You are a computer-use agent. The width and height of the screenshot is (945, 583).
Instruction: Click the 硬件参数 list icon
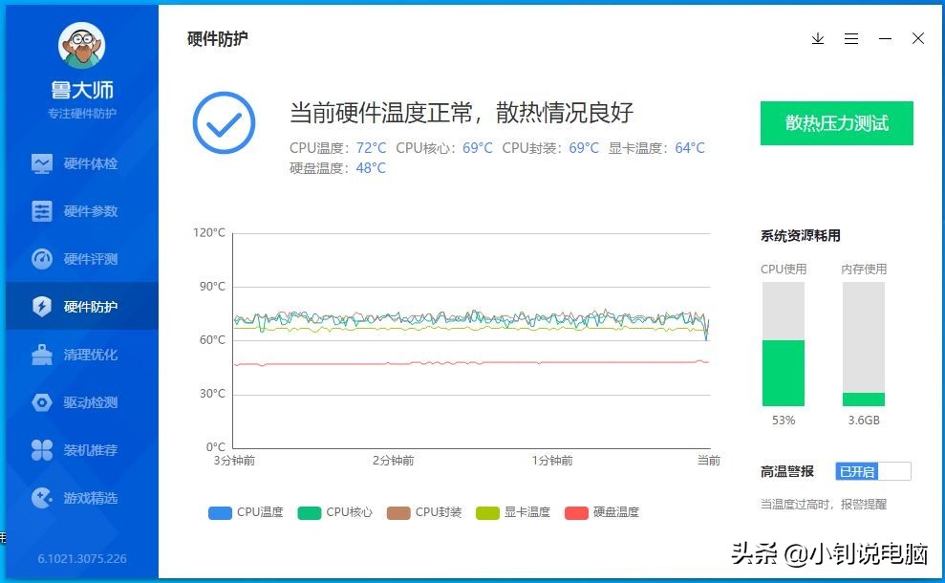coord(42,211)
